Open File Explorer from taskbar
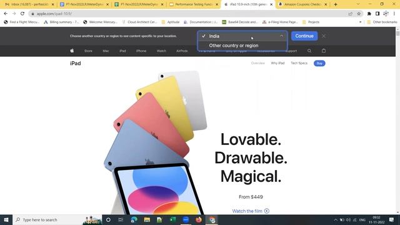This screenshot has width=400, height=225. tap(147, 219)
